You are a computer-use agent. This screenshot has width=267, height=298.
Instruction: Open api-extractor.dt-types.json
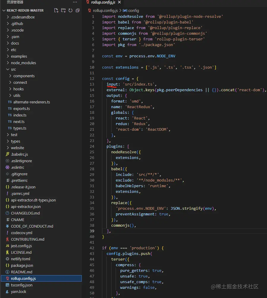(x=33, y=200)
